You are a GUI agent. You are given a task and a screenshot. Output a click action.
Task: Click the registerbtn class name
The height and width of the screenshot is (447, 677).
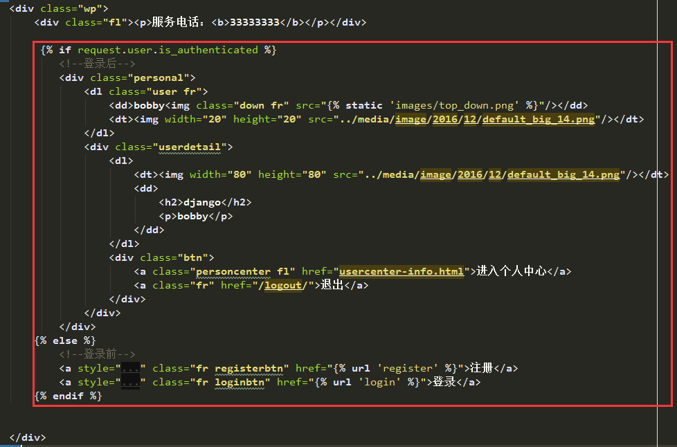point(249,369)
